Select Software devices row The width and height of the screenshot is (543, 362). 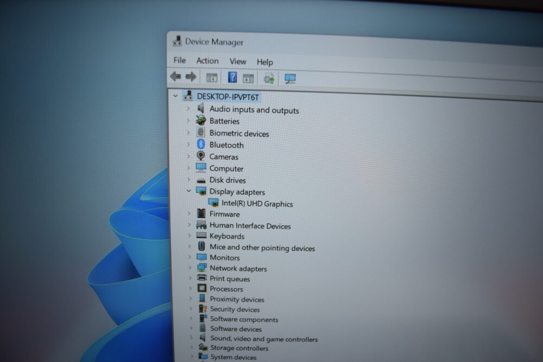point(236,329)
